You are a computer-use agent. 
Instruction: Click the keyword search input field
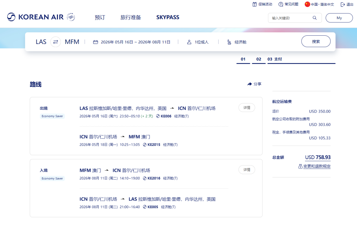[x=290, y=18]
